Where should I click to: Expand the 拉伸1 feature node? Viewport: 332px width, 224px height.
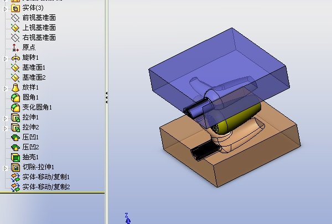click(5, 118)
